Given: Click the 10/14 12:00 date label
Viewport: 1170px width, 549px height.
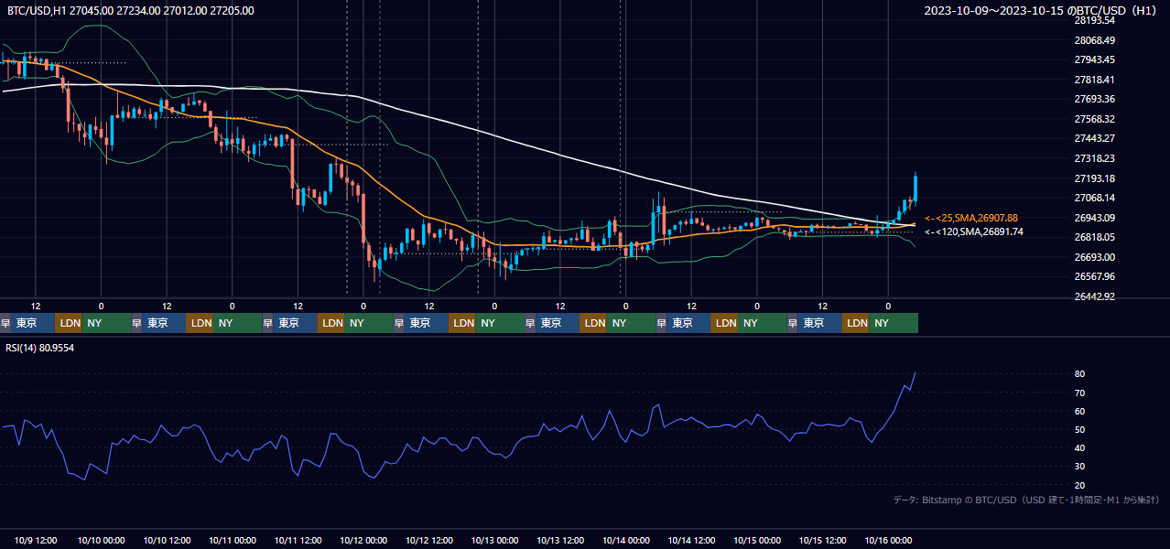Looking at the screenshot, I should coord(691,540).
